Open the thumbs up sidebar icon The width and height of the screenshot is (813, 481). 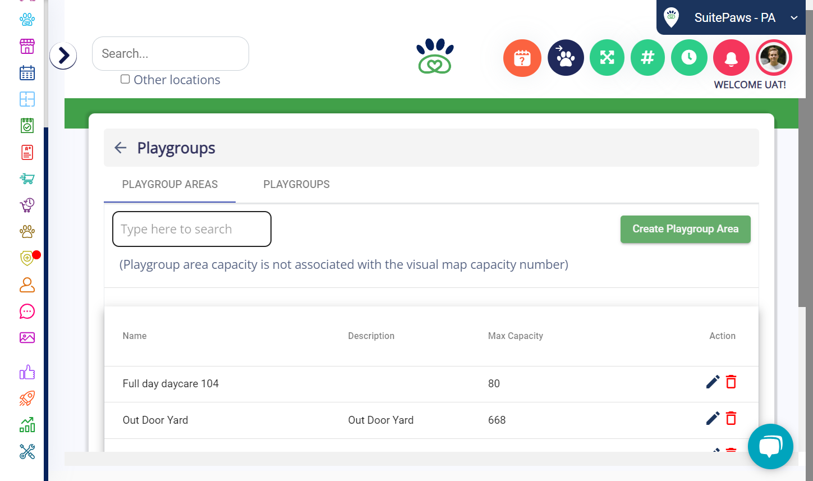tap(27, 372)
